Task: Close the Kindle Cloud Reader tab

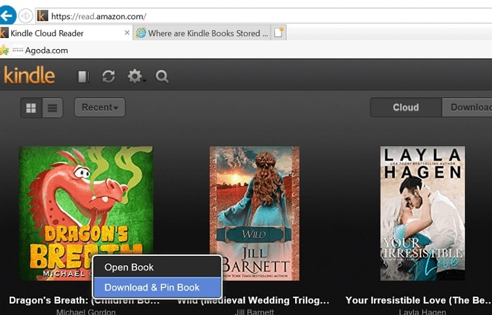Action: tap(127, 33)
